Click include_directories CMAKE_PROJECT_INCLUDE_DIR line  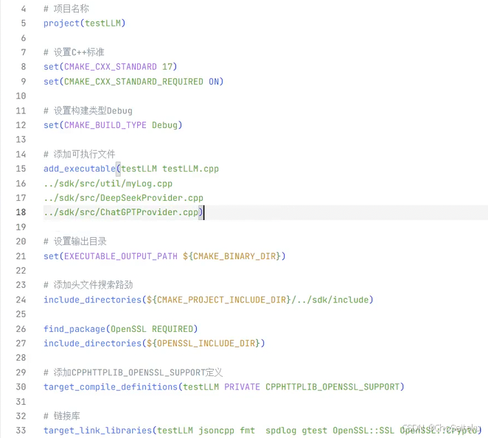point(208,300)
